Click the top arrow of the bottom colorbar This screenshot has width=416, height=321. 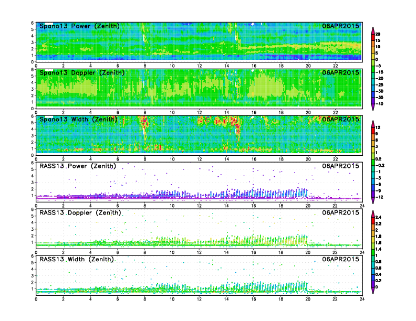373,214
